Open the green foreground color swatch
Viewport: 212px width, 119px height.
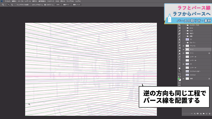[179, 79]
